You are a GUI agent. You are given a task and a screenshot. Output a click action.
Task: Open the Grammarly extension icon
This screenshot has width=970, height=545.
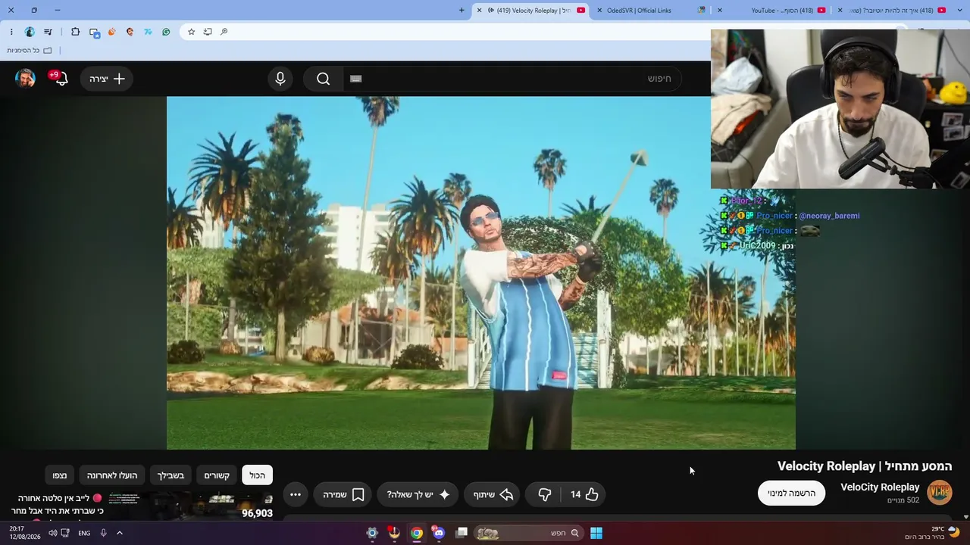tap(166, 32)
